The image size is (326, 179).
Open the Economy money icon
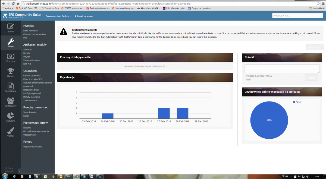11,56
